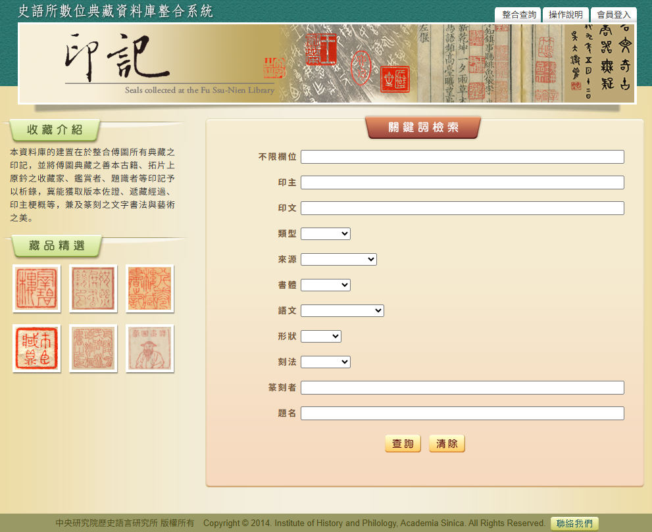Expand the 刻法 dropdown
The image size is (652, 532).
coord(326,362)
